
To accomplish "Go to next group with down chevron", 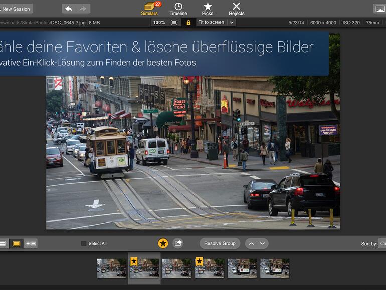I will click(x=262, y=243).
